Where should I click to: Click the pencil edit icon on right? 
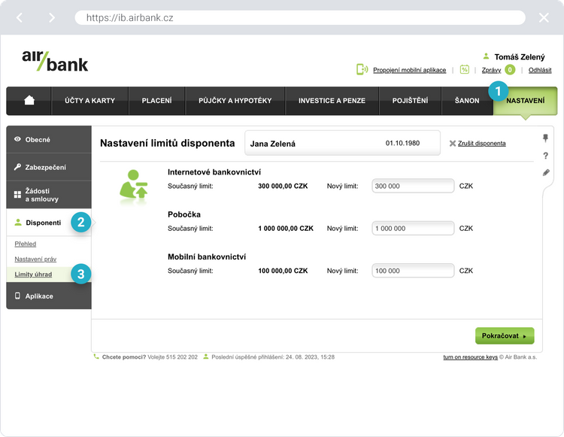(545, 173)
